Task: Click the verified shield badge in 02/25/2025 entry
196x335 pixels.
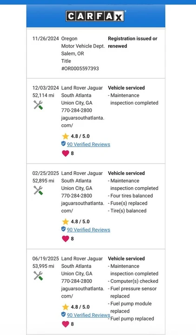Action: click(x=63, y=229)
